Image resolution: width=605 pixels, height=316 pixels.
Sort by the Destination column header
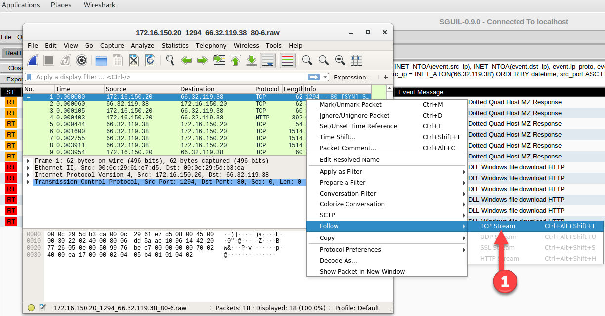click(x=216, y=89)
